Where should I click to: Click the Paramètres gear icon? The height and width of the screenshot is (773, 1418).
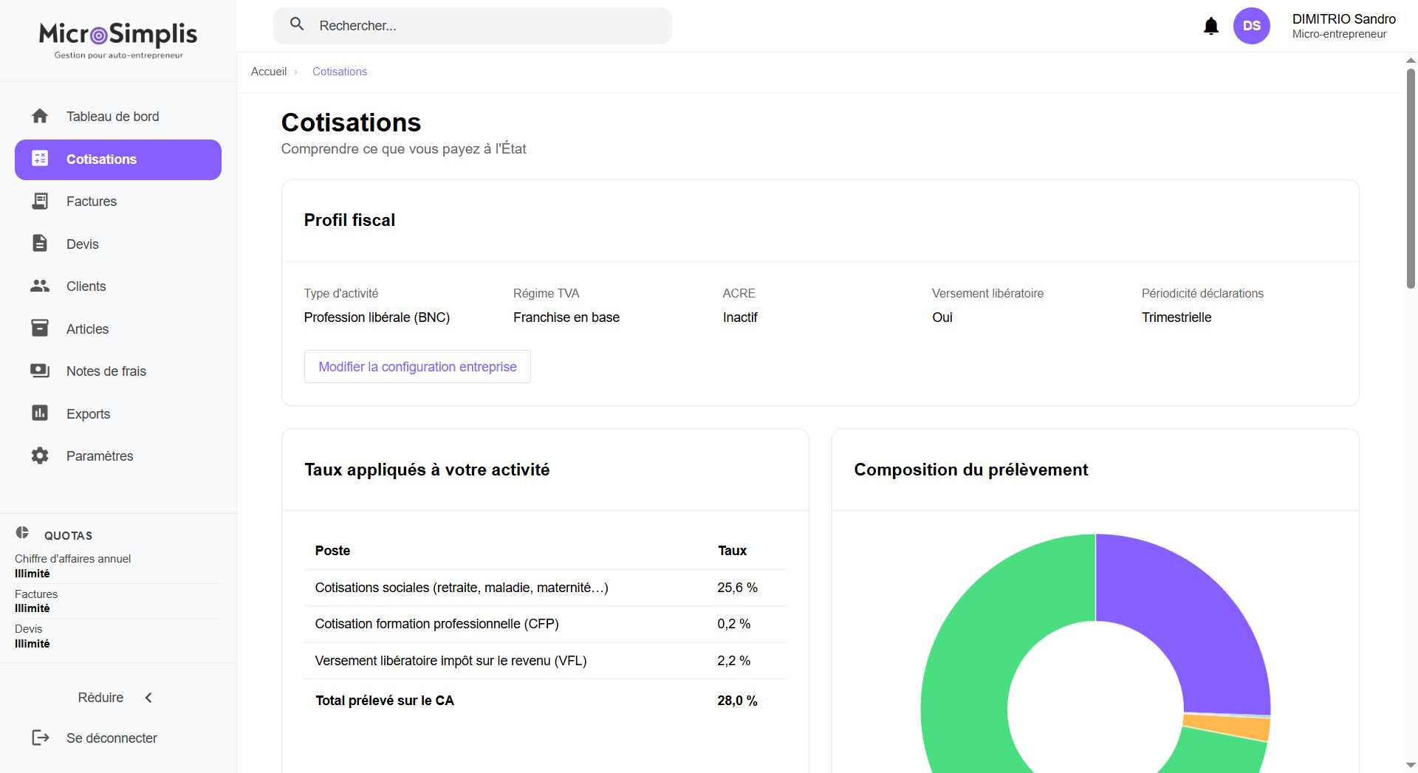click(40, 456)
